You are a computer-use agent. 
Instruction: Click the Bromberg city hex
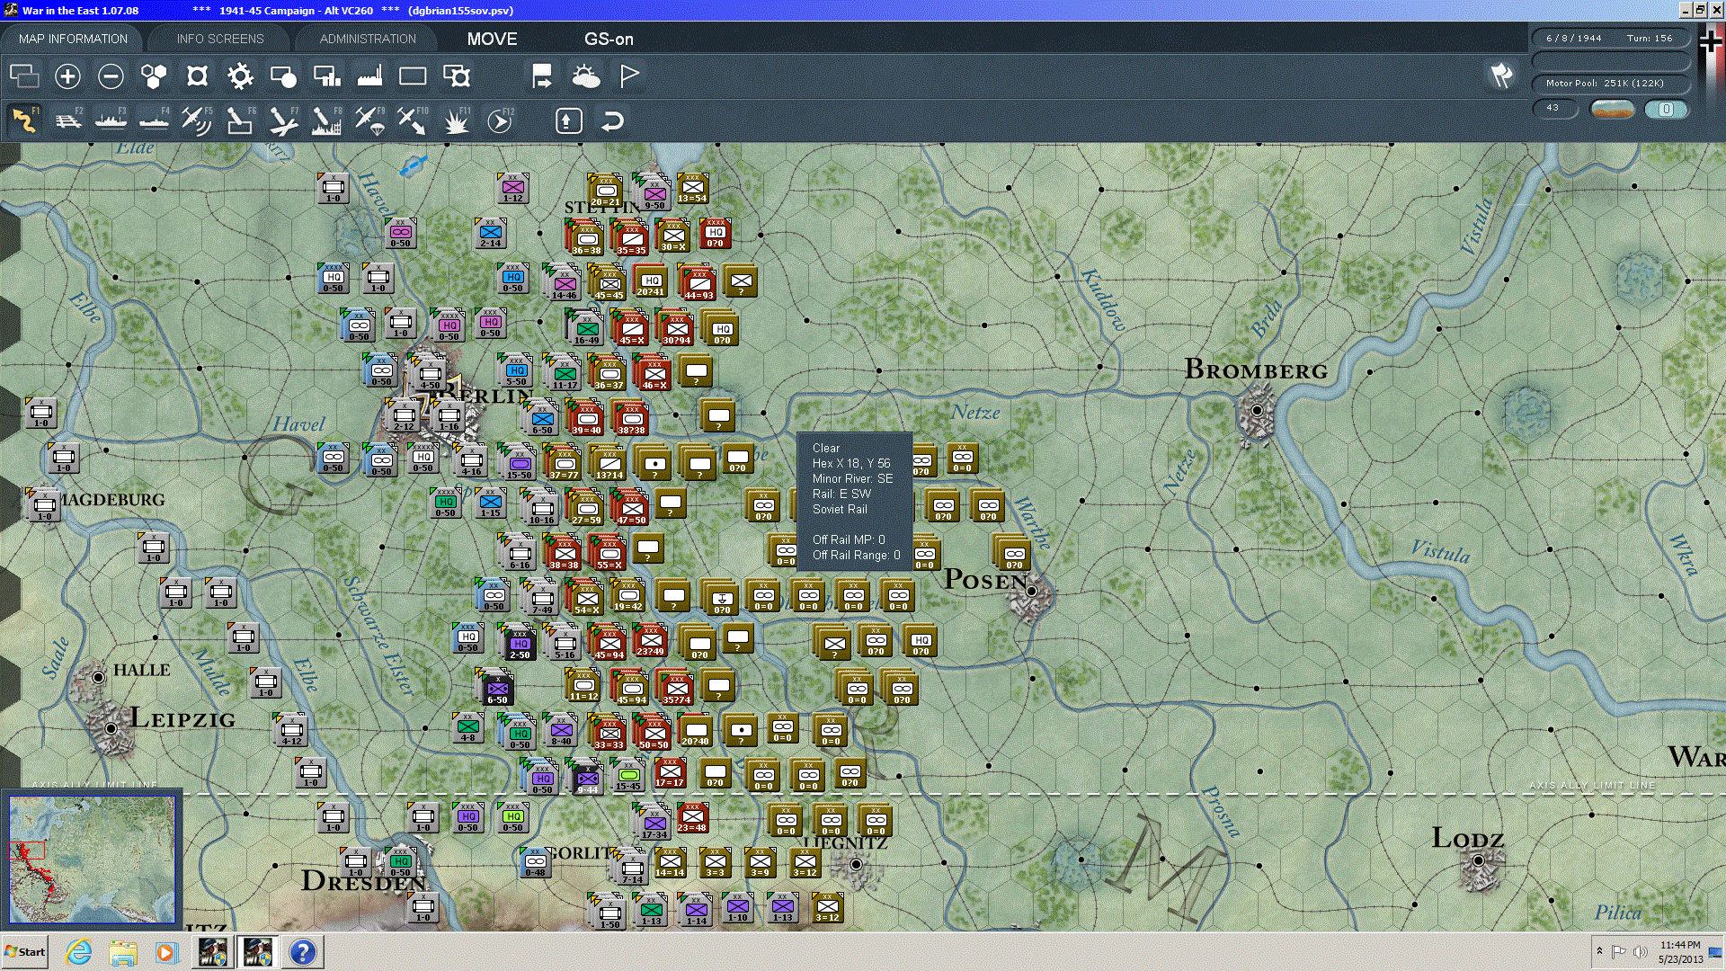coord(1257,411)
